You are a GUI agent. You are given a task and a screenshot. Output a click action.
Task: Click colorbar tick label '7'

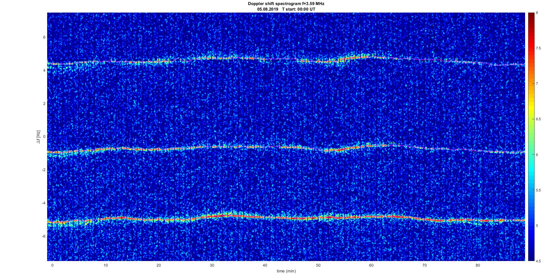coord(537,84)
